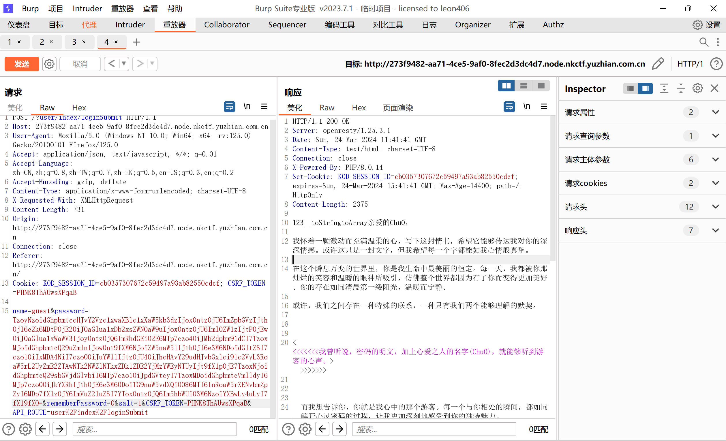Click request pane search input field
This screenshot has width=726, height=441.
point(155,429)
